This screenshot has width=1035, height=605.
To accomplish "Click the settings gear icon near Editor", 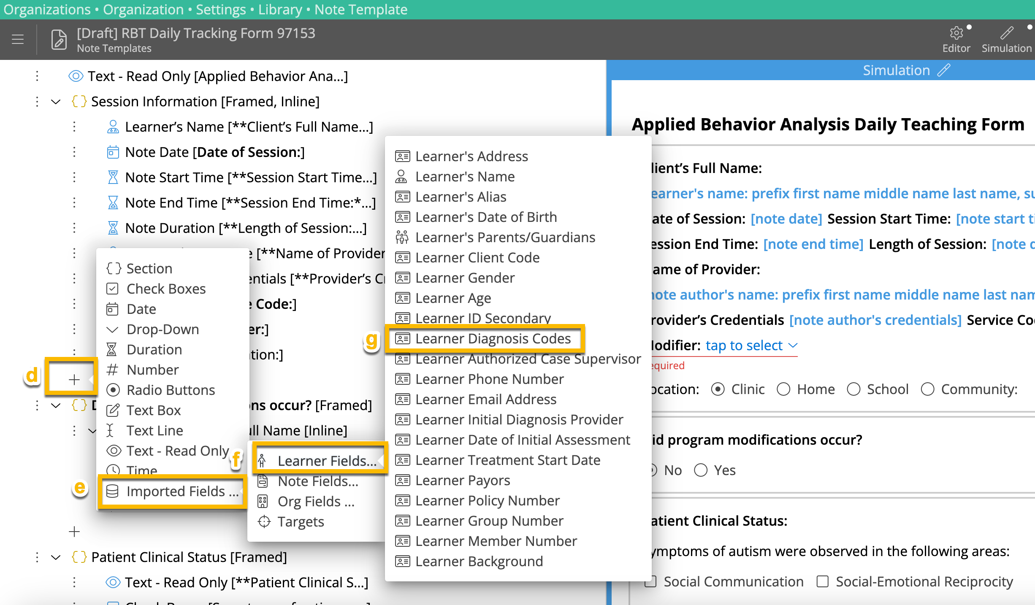I will [x=956, y=33].
